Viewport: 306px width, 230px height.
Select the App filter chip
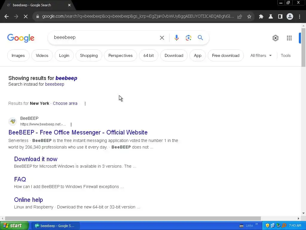coord(198,55)
